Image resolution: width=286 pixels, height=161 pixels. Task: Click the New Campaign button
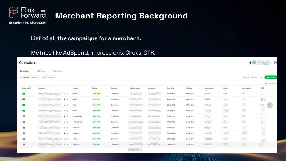pyautogui.click(x=271, y=78)
